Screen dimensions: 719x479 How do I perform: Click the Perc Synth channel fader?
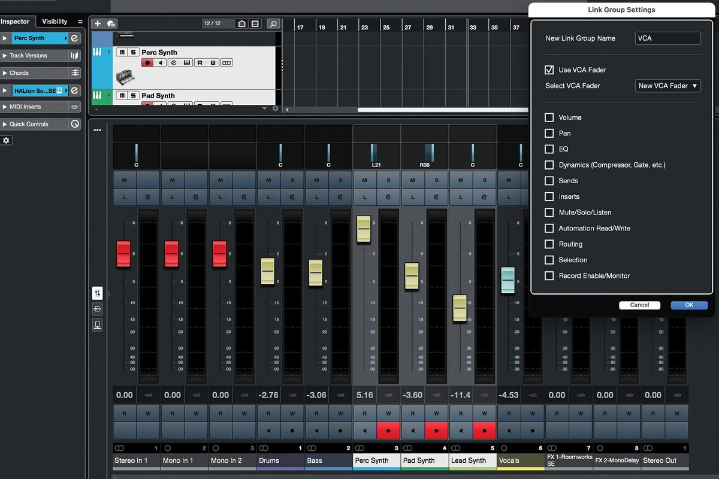pyautogui.click(x=364, y=229)
